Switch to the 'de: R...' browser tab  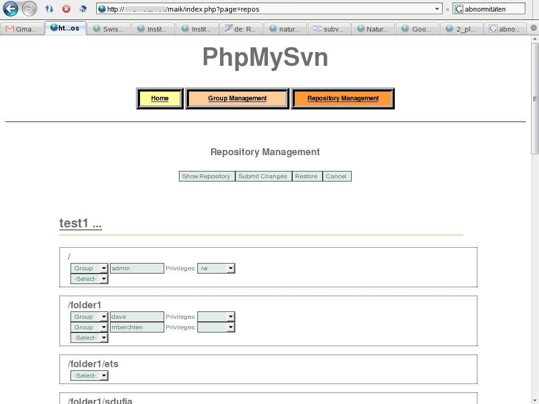[241, 29]
